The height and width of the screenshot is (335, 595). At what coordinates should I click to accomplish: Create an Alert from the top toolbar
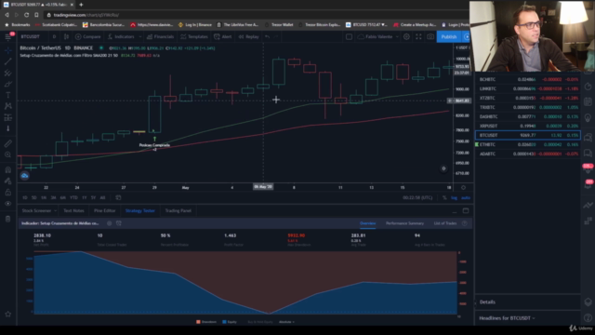pos(223,37)
